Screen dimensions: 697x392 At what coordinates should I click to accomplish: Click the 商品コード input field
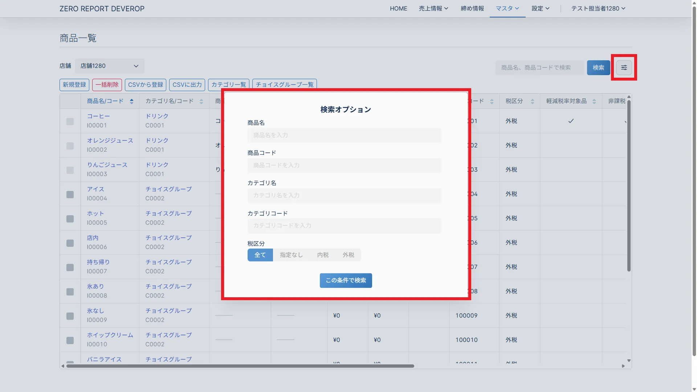[344, 165]
